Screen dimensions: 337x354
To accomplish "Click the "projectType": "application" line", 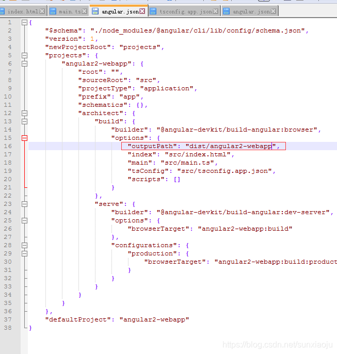I will click(x=137, y=89).
